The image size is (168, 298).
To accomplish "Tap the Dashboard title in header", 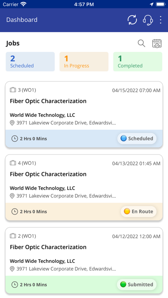I will click(22, 20).
